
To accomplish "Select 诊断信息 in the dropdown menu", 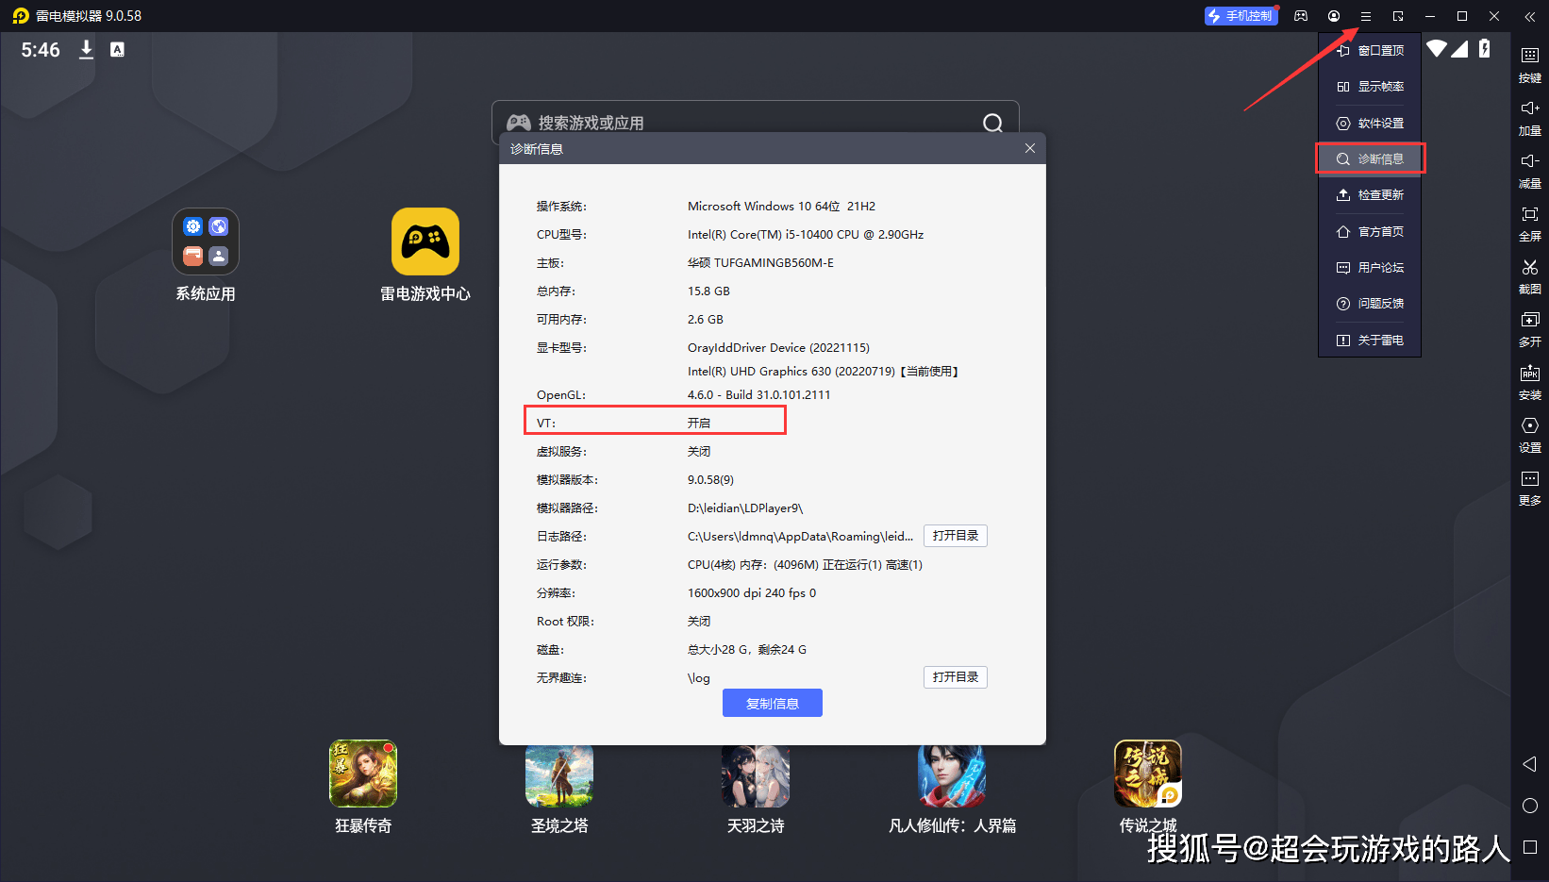I will 1370,158.
